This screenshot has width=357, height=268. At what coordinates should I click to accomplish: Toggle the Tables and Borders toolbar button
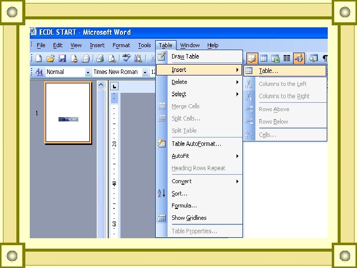[252, 59]
